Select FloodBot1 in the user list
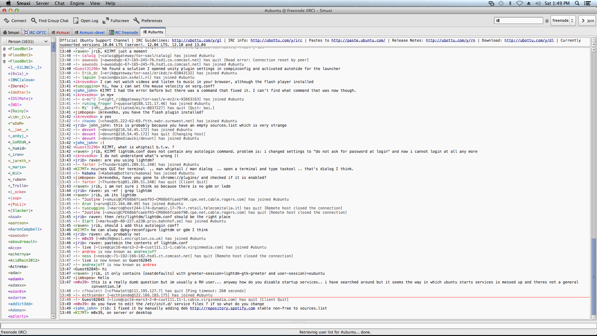Image resolution: width=597 pixels, height=336 pixels. pos(20,49)
